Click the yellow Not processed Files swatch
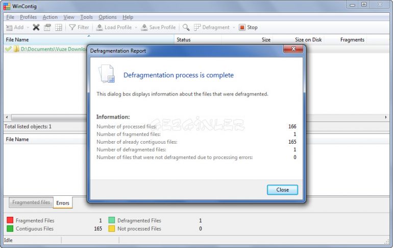The width and height of the screenshot is (393, 248). click(112, 229)
